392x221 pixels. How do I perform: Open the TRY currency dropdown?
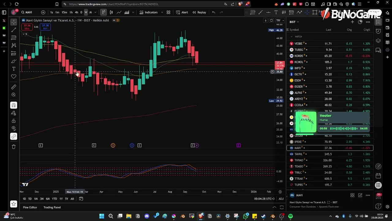point(279,21)
